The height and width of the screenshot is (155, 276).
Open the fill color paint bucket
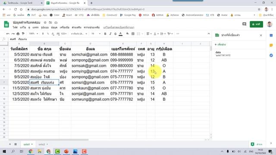pyautogui.click(x=128, y=34)
